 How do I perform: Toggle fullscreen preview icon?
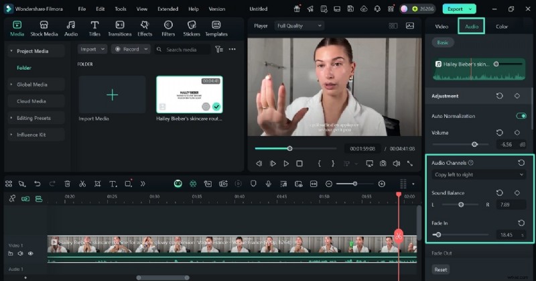coord(410,164)
